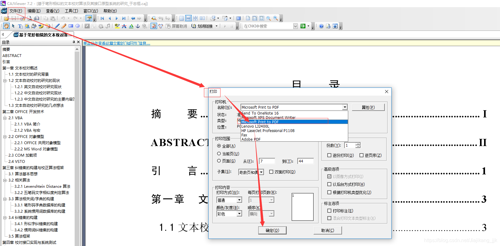Select the Strikethrough text tool
Viewport: 500px width, 246px height.
[x=124, y=26]
